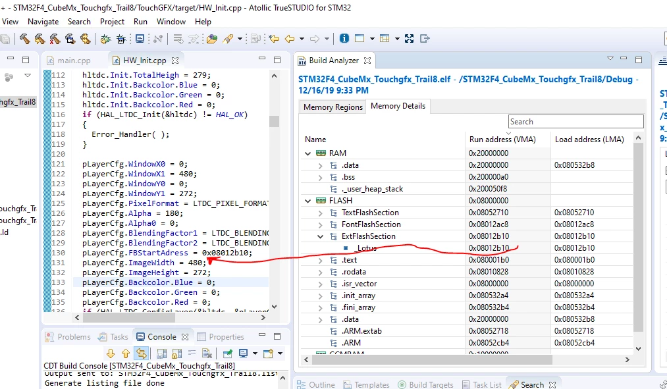Click the blue Information center icon
The height and width of the screenshot is (389, 667).
pos(344,39)
